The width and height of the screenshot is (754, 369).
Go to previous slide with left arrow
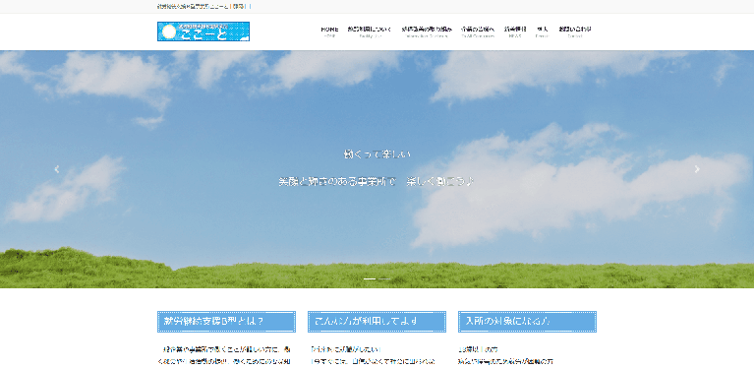coord(57,169)
